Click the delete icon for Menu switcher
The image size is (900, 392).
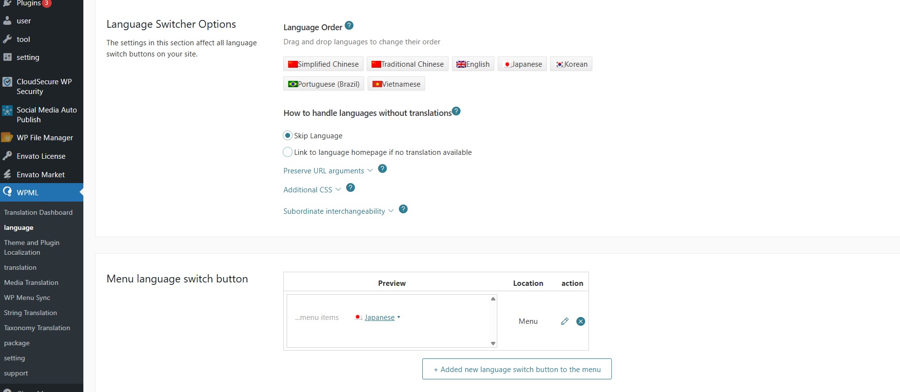pos(581,321)
